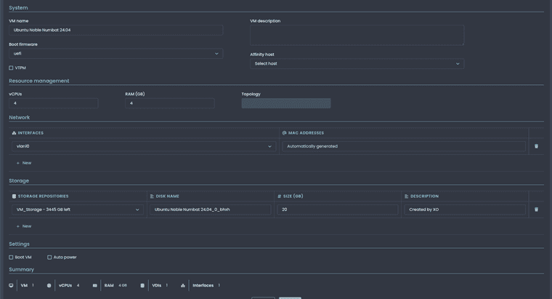Click the DESCRIPTION header text
Viewport: 552px width, 299px height.
tap(425, 196)
